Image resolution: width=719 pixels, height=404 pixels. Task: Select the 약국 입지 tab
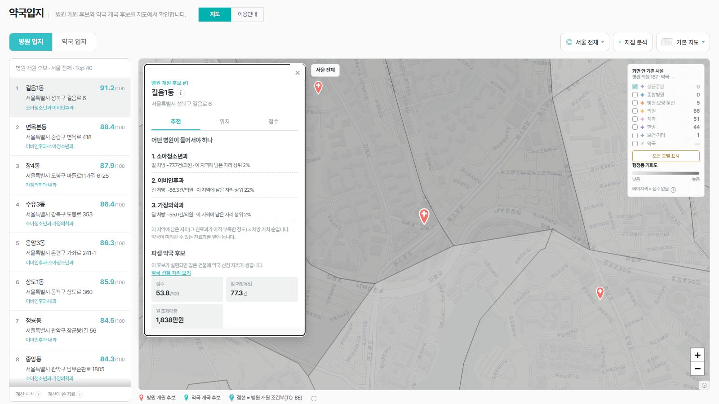tap(74, 42)
